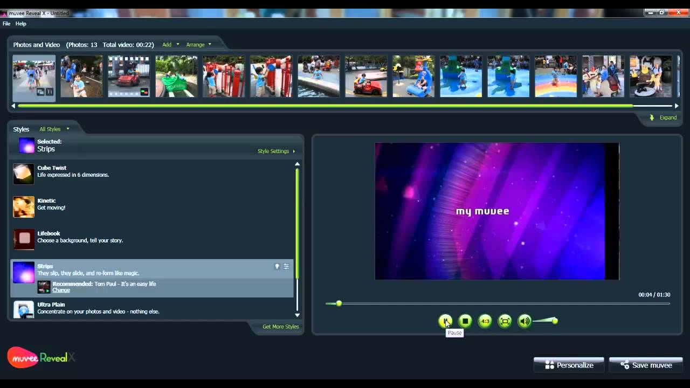This screenshot has height=388, width=690.
Task: Select the yellow mascot photo thumbnail
Action: tap(651, 77)
